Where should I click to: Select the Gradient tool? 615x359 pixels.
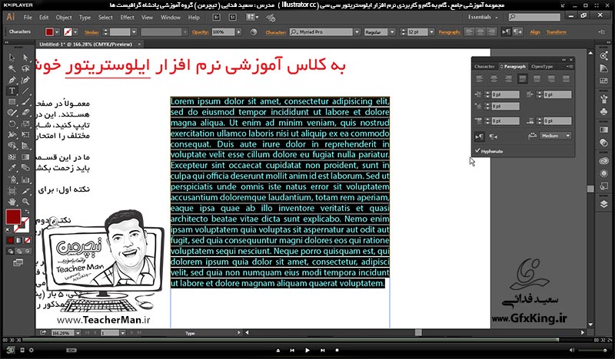pos(25,157)
